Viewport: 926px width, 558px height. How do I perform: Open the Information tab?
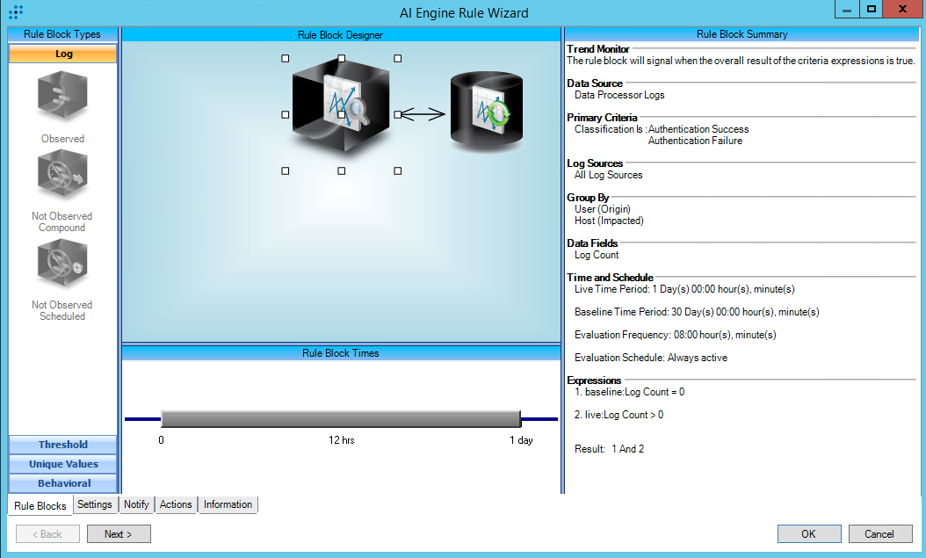click(228, 504)
